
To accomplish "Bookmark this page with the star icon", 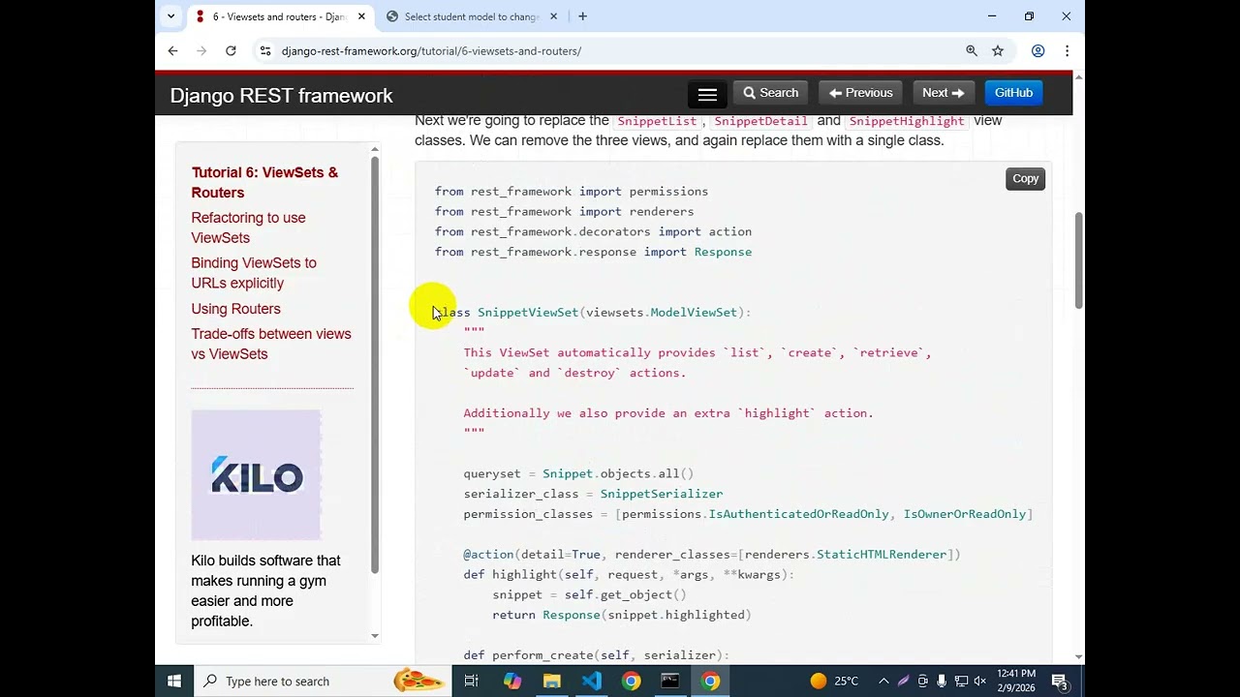I will coord(998,51).
